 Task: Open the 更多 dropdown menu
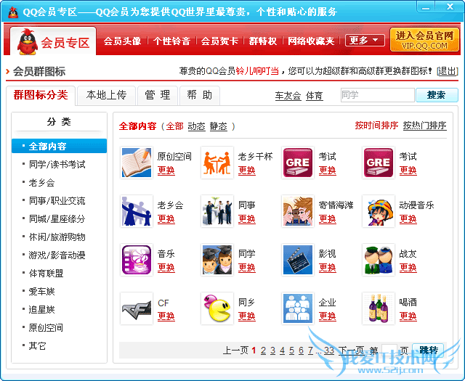[x=365, y=40]
